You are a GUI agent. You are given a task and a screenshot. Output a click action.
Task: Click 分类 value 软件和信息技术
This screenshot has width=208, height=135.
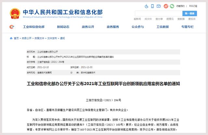88,73
